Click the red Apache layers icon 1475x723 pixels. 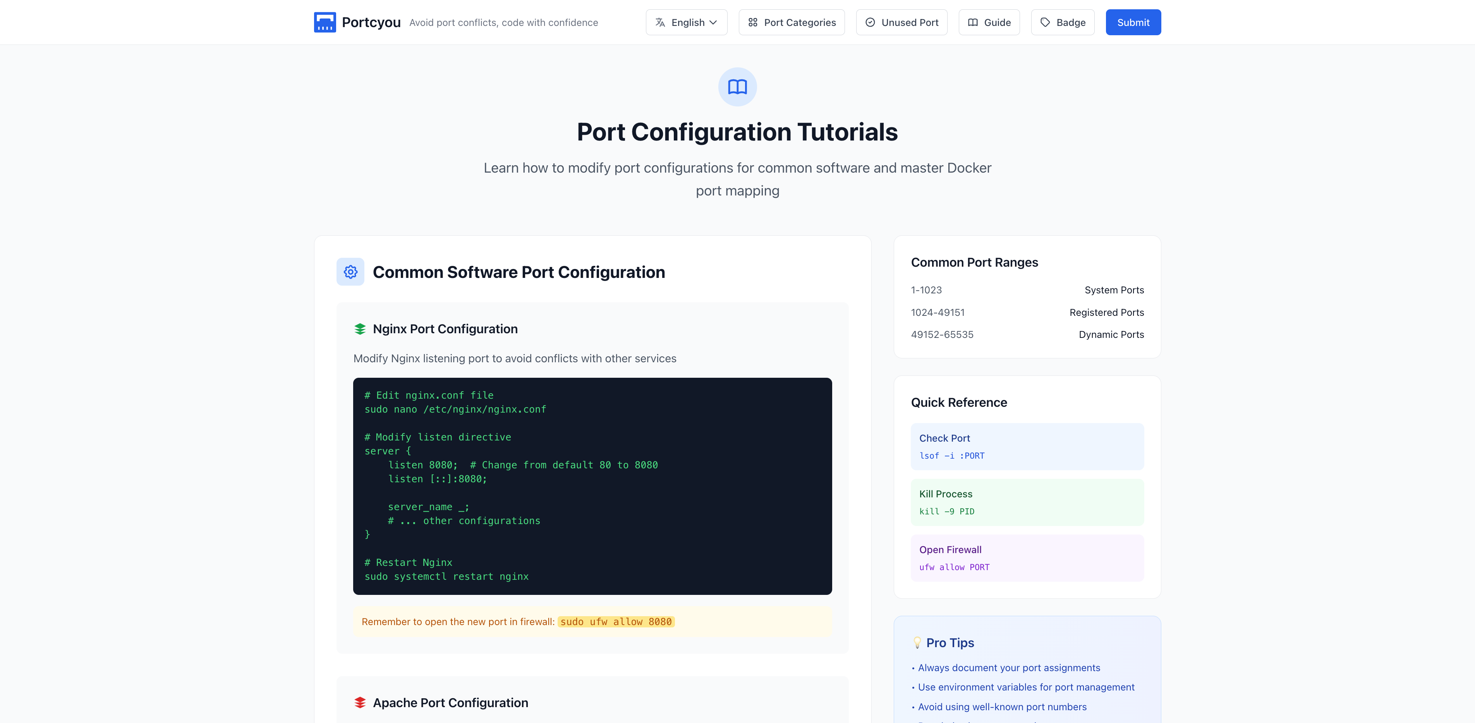(x=360, y=702)
